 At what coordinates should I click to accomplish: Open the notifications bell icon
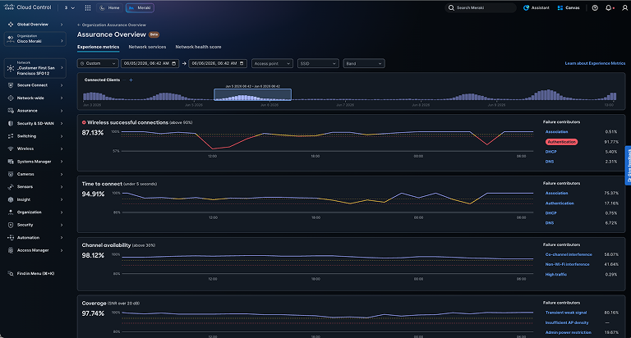click(x=609, y=7)
